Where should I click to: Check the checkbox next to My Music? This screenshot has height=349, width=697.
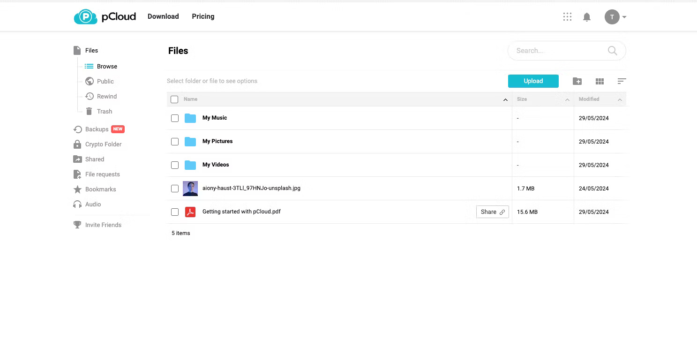(175, 118)
